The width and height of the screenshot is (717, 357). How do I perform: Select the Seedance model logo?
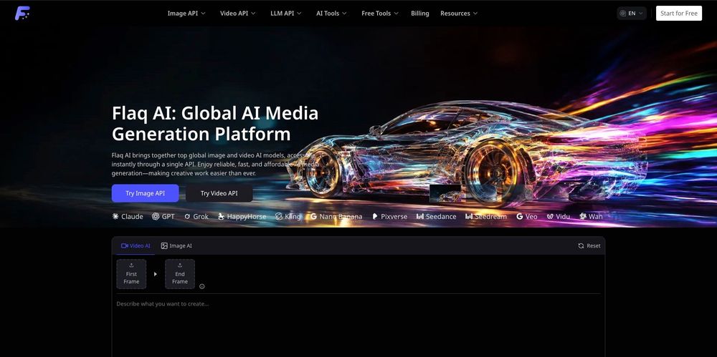[436, 216]
